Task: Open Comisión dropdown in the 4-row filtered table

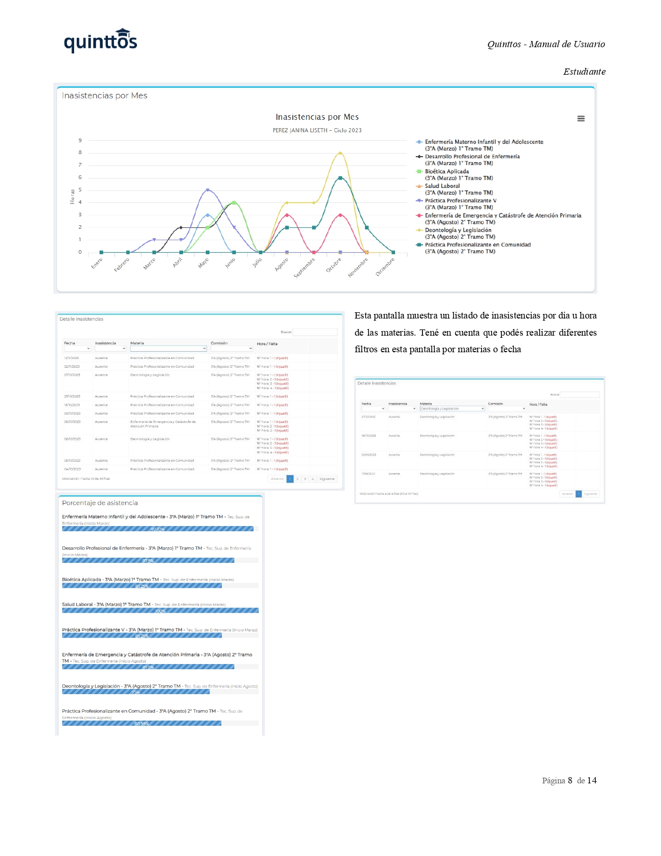Action: [x=507, y=409]
